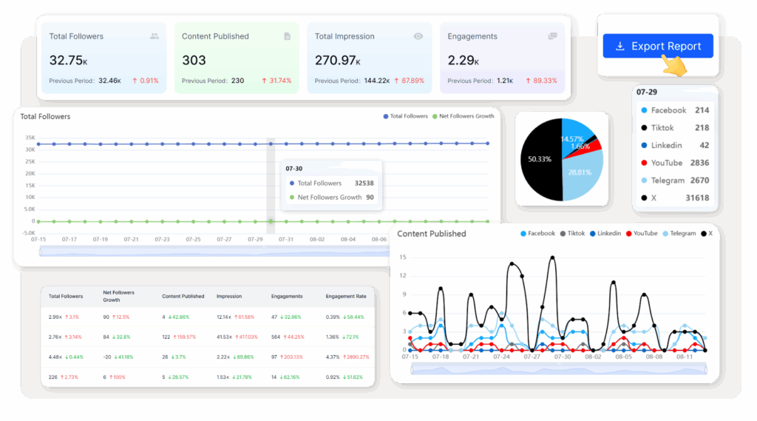Click the Impression column header in table
This screenshot has width=757, height=421.
(228, 297)
